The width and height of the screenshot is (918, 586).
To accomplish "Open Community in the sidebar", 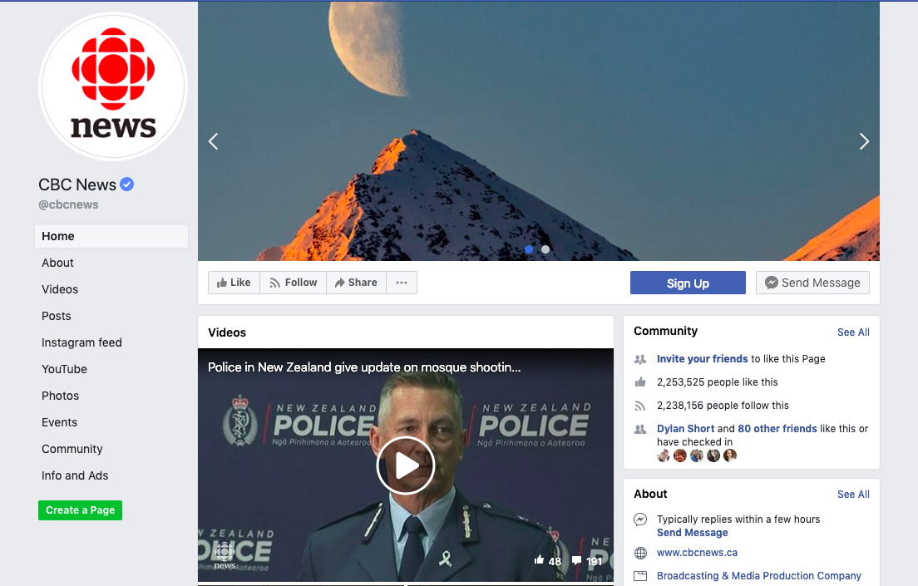I will [72, 449].
